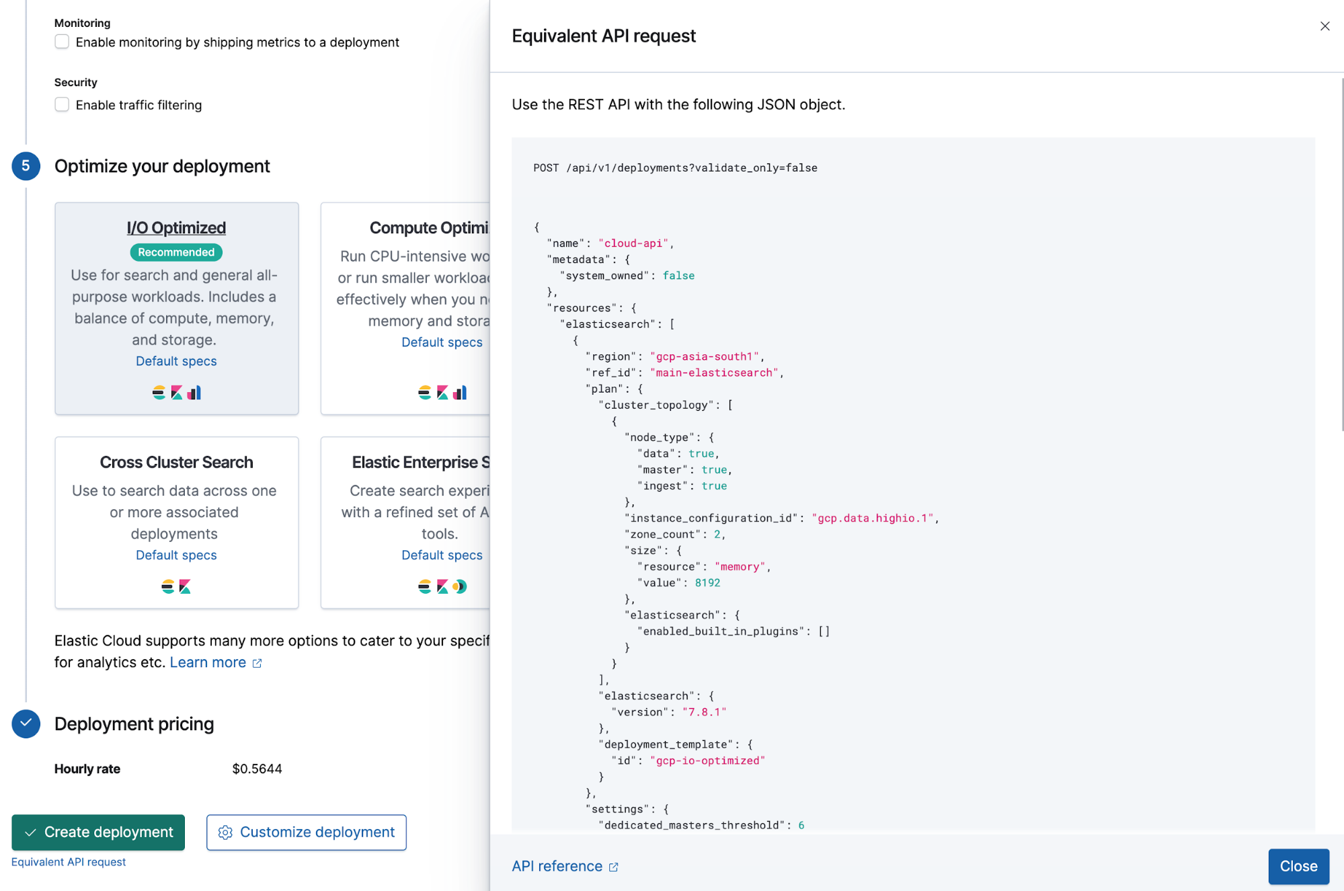Click Elasticsearch icon in I/O Optimized card
1344x891 pixels.
click(159, 393)
